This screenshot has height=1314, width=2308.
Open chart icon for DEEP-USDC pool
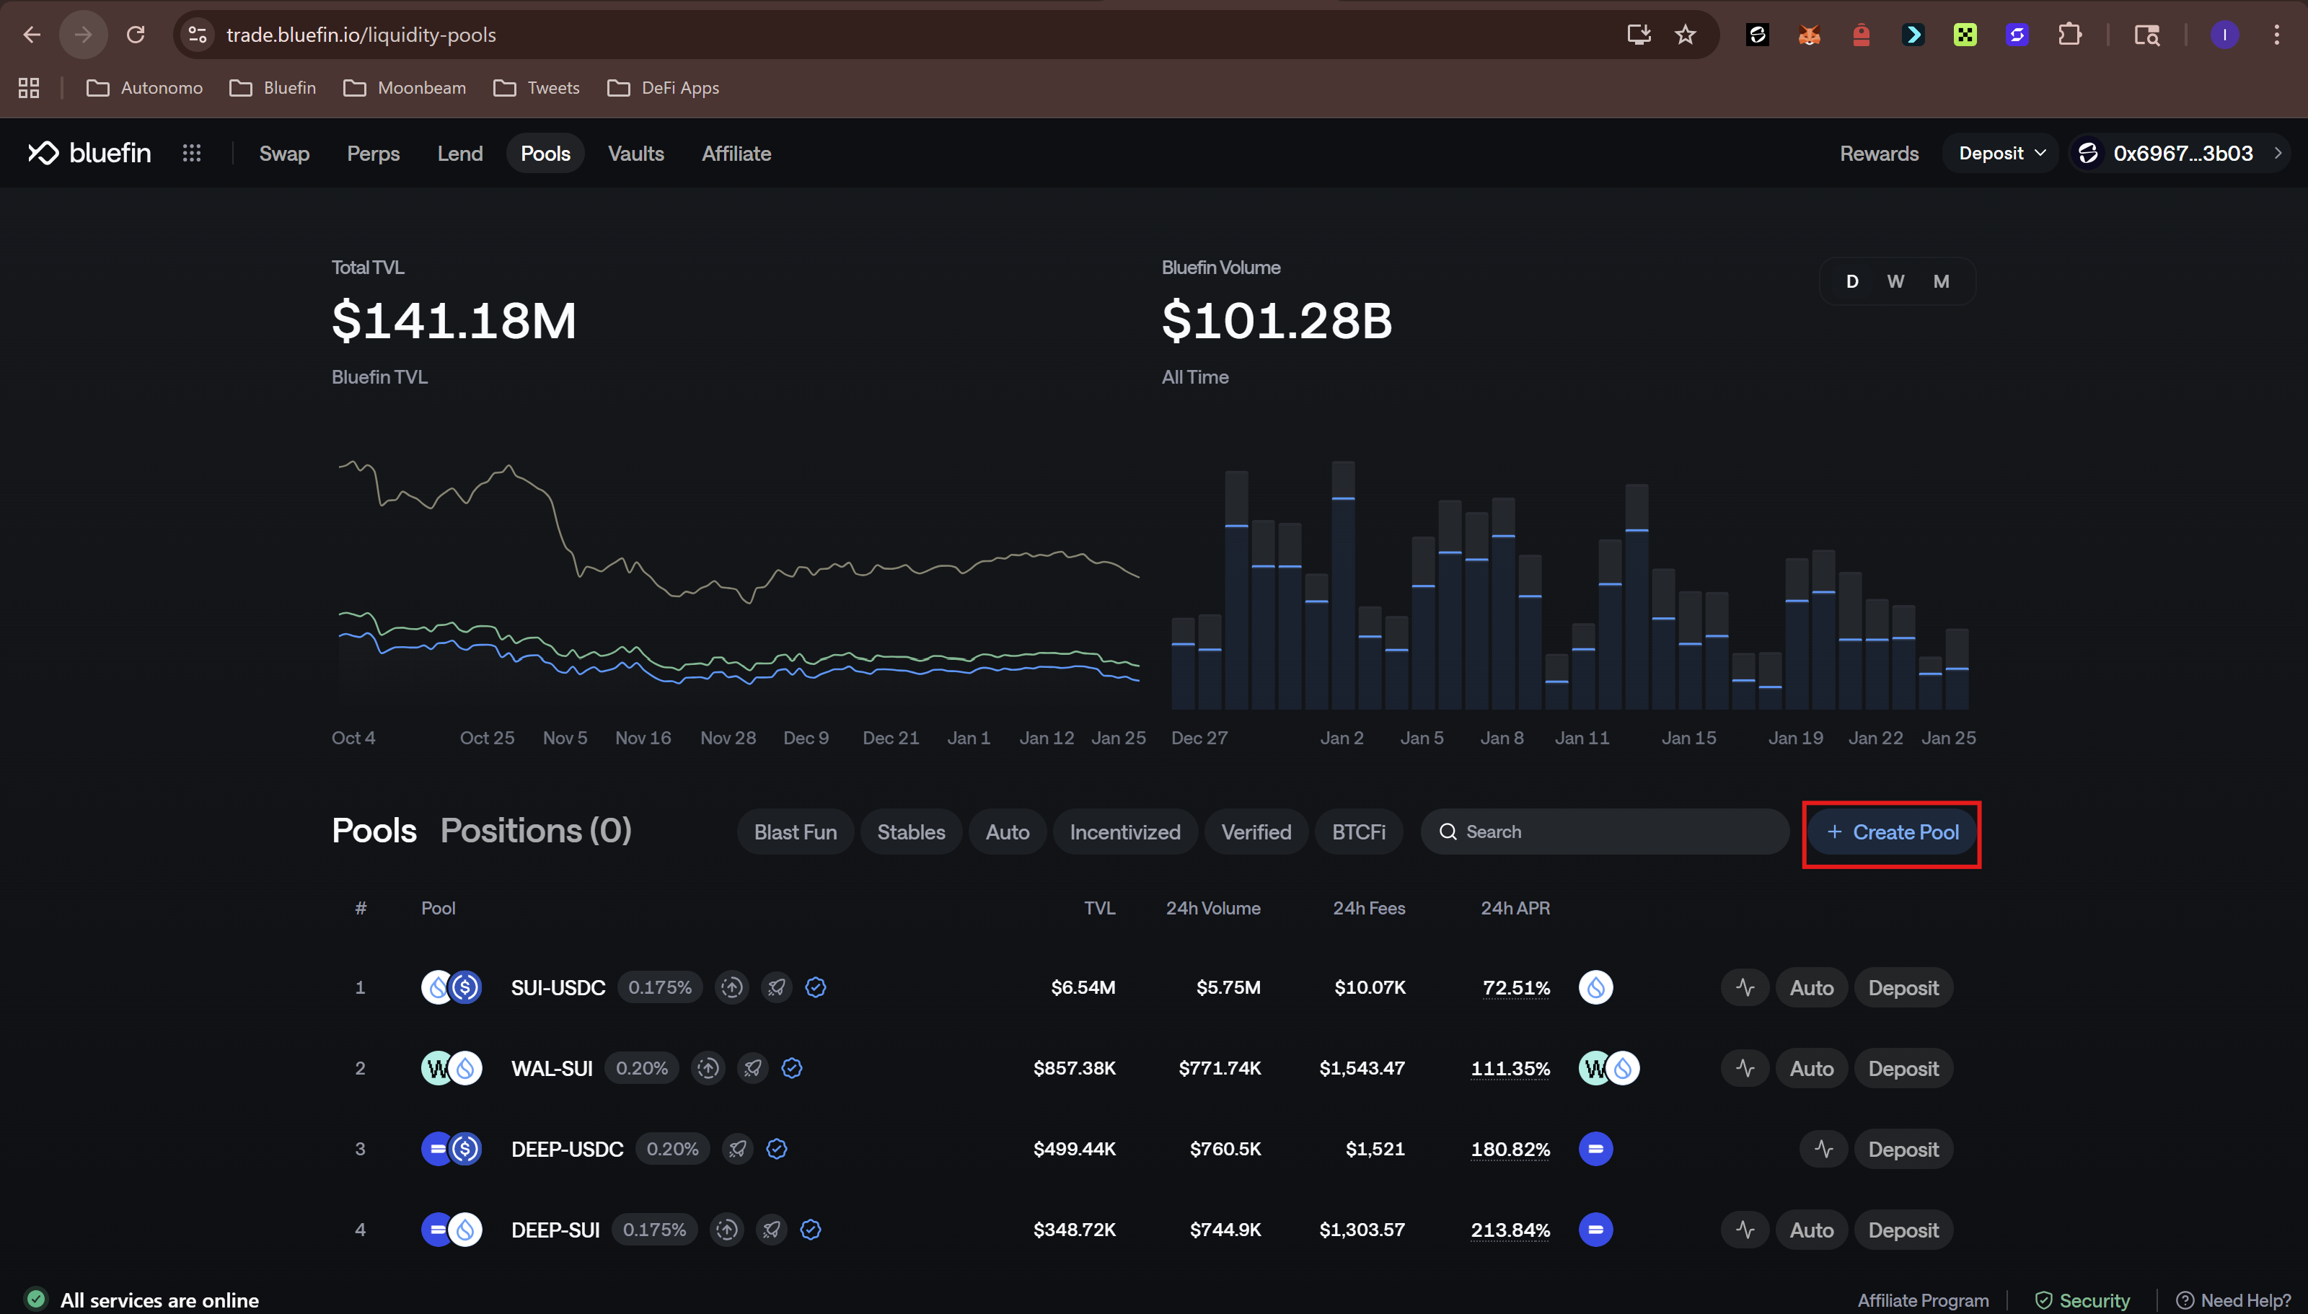[1823, 1149]
